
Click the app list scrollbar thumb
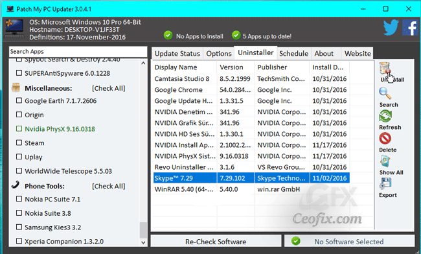pyautogui.click(x=143, y=230)
